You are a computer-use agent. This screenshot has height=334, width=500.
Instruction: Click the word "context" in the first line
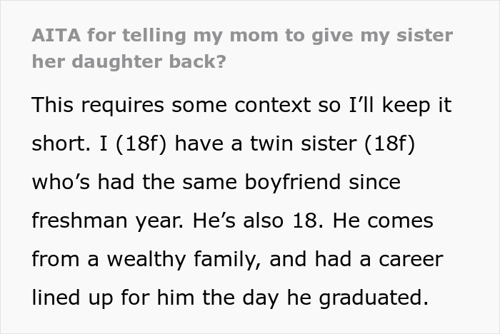tap(263, 105)
